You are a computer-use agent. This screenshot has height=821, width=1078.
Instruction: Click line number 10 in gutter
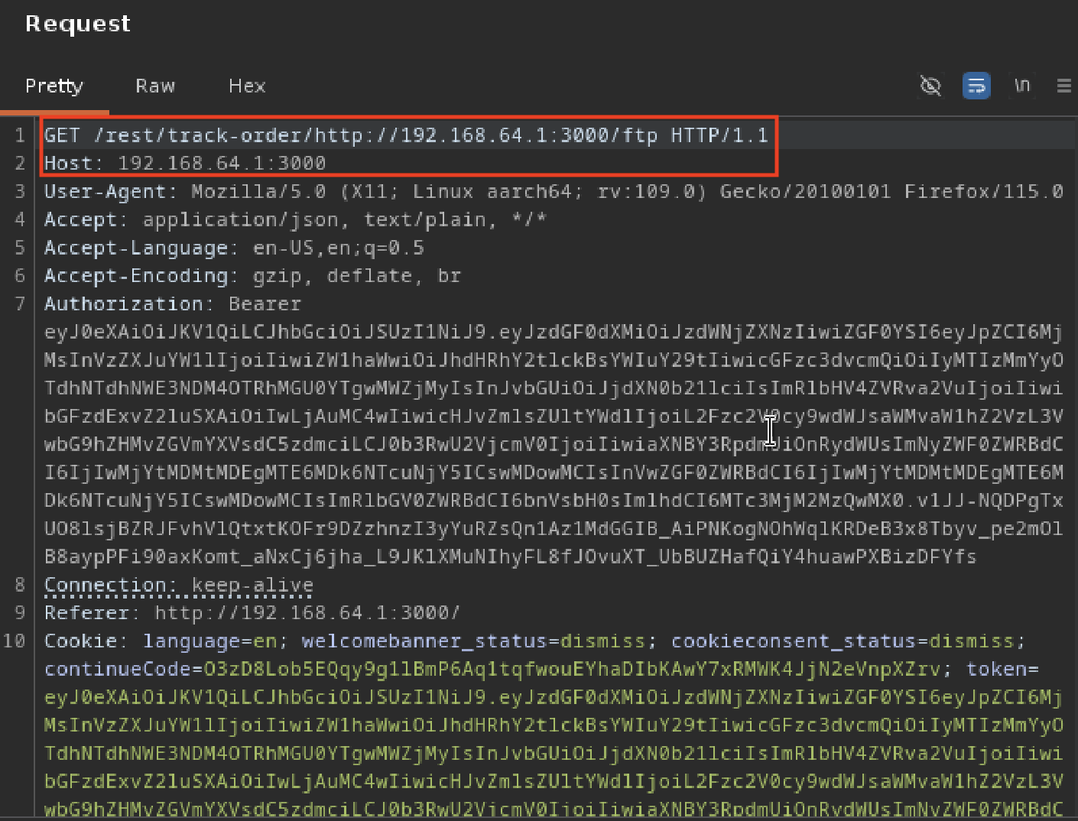pyautogui.click(x=15, y=641)
